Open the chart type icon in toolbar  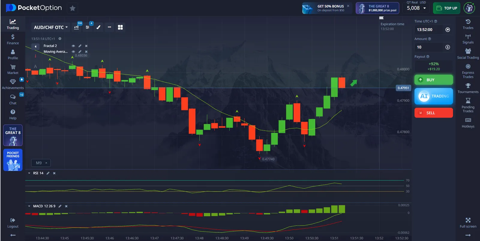point(76,27)
